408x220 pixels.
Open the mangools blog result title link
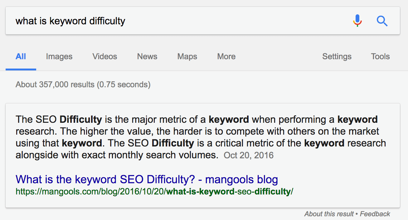coord(147,179)
